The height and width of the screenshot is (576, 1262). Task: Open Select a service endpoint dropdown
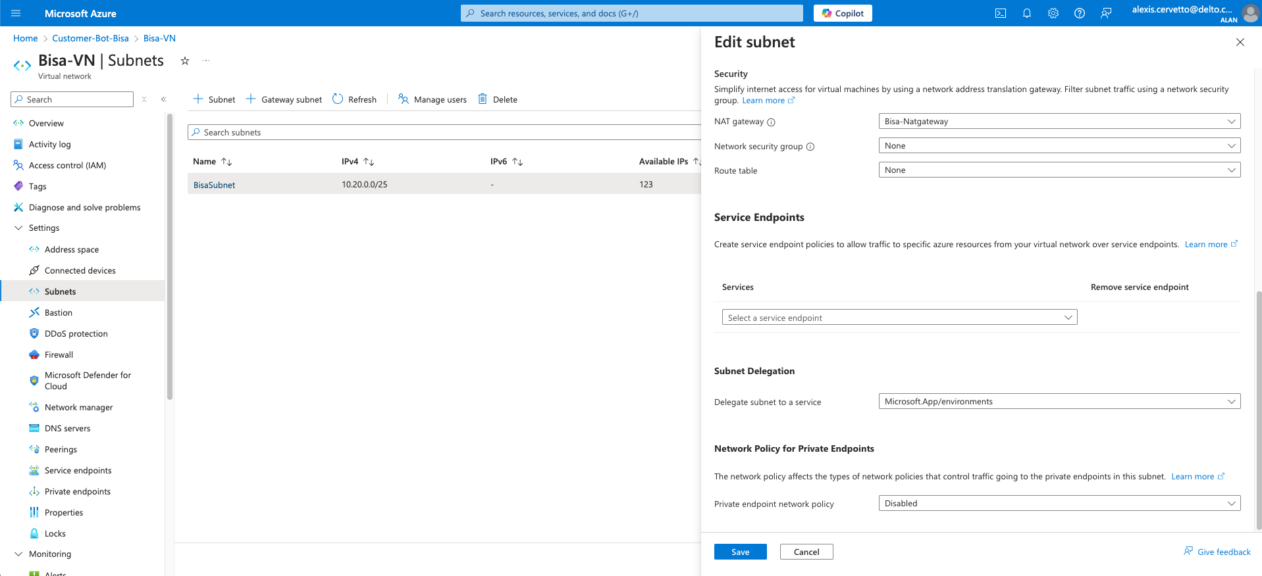click(x=899, y=318)
